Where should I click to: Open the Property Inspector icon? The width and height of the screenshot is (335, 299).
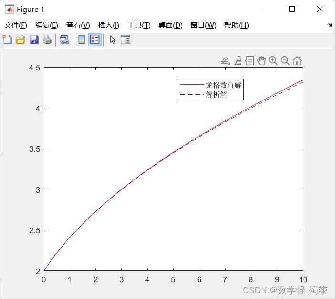tap(126, 40)
